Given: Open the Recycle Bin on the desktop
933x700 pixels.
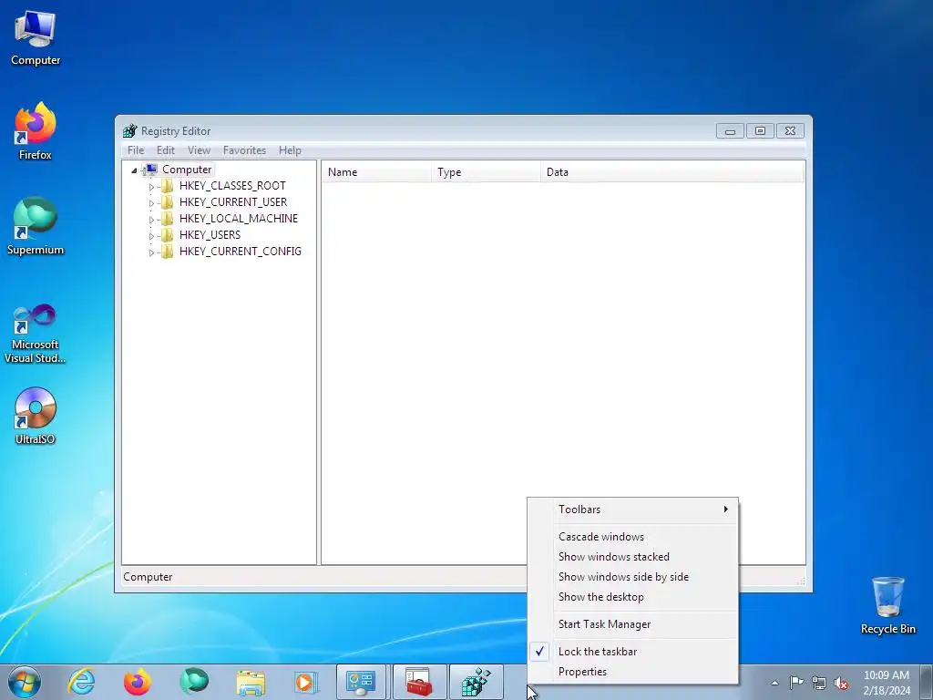Looking at the screenshot, I should pos(887,605).
